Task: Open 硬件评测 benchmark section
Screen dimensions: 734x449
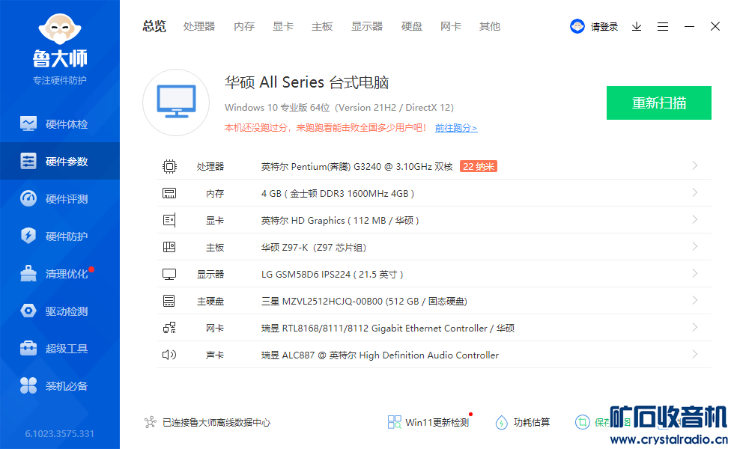Action: pos(59,199)
